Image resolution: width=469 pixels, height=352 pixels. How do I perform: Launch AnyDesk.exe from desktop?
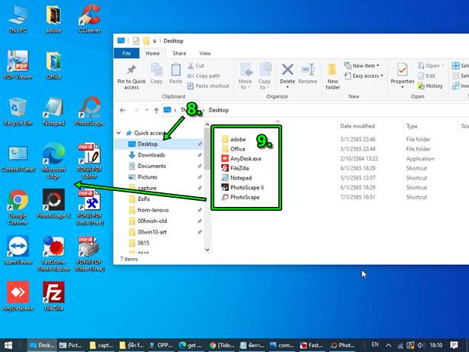tap(18, 296)
